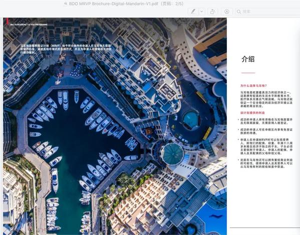This screenshot has width=300, height=235.
Task: Rotate the page with the rotate icon
Action: 212,11
